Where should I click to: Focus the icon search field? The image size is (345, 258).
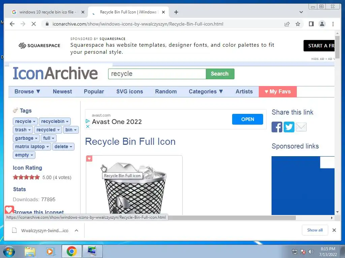point(157,74)
